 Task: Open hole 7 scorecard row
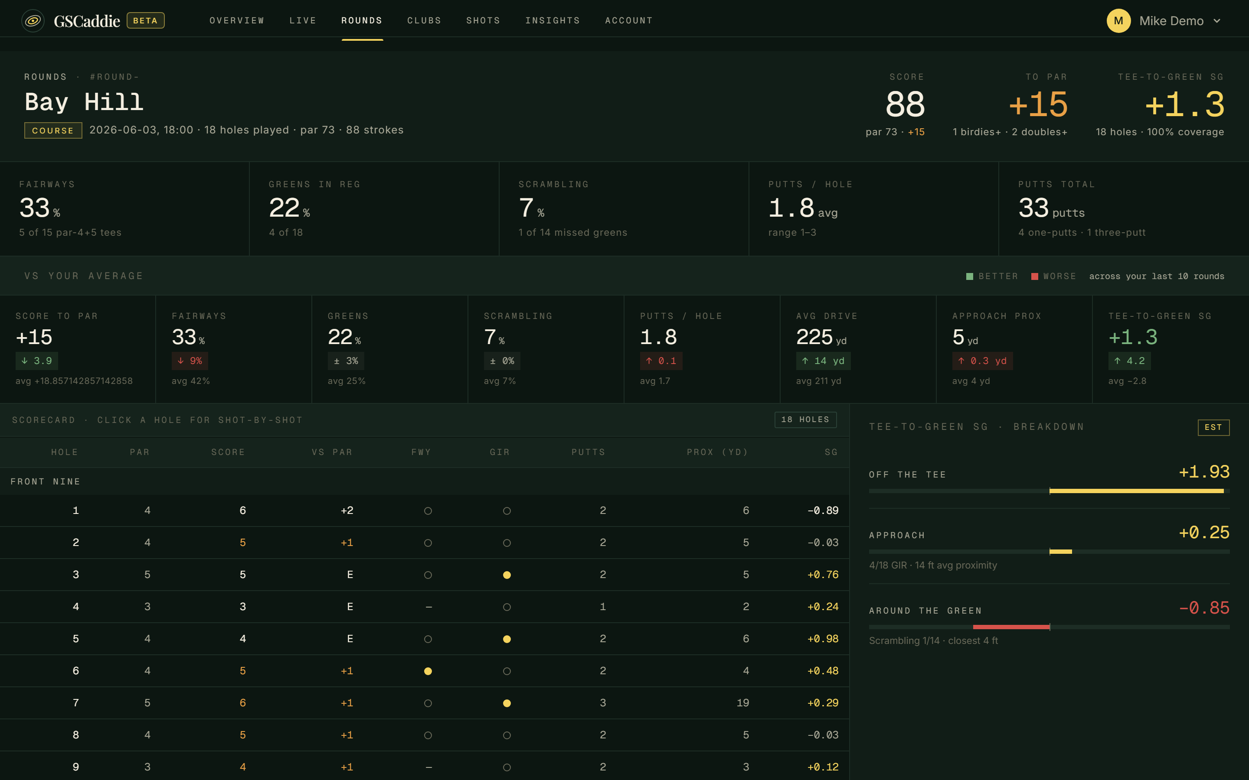coord(424,703)
